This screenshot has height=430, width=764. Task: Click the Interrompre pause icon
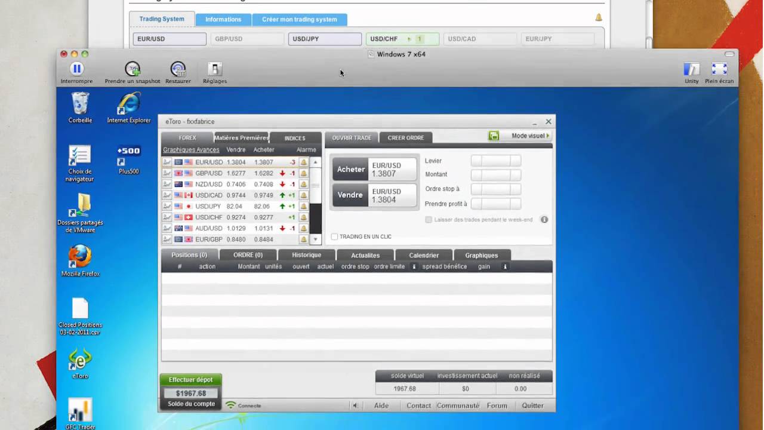click(76, 69)
